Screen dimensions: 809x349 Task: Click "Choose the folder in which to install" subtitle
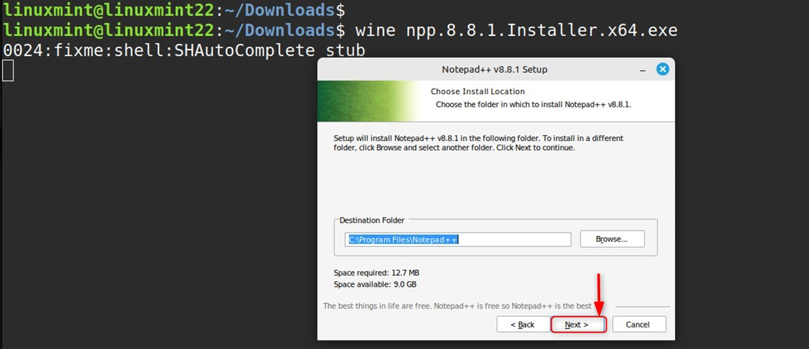click(x=533, y=104)
